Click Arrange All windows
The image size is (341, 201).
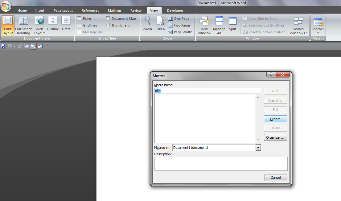tap(219, 25)
